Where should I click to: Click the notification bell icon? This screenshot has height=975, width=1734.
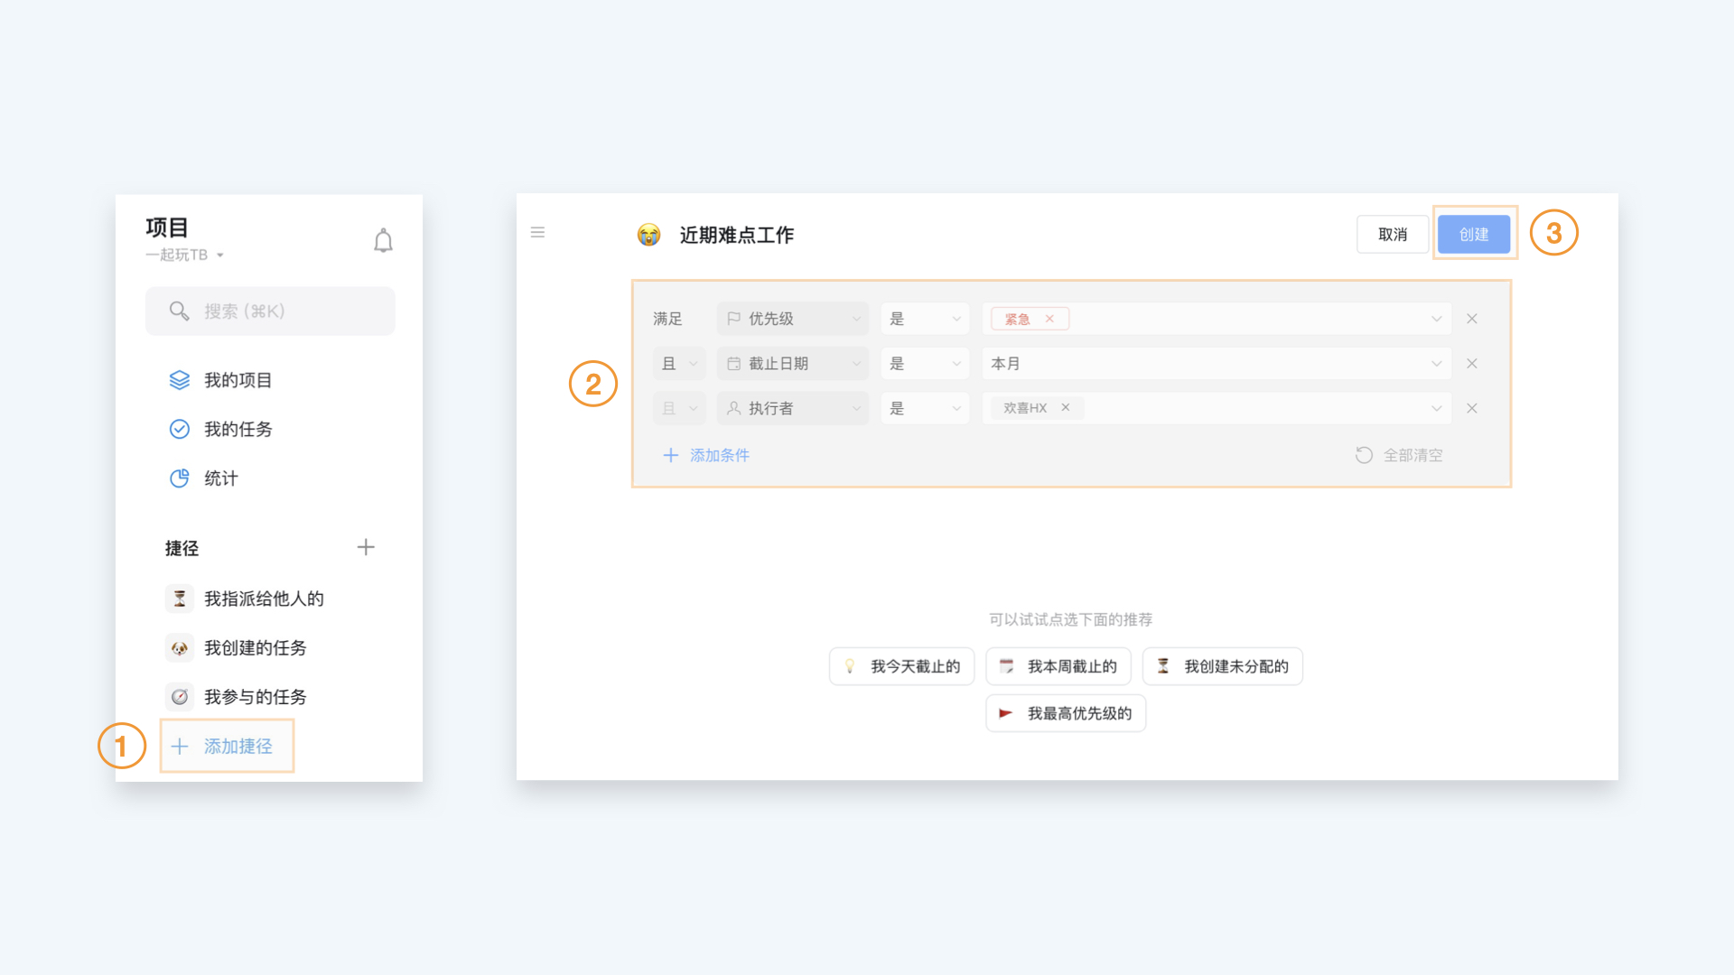pyautogui.click(x=383, y=241)
